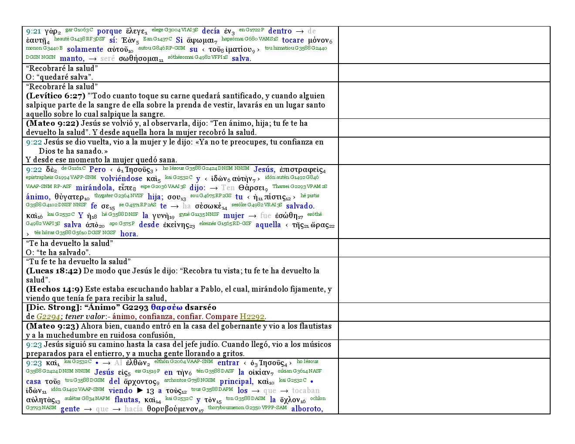Screen dimensions: 575x444
Task: Click the Greek word θύγατερ
Action: click(70, 197)
